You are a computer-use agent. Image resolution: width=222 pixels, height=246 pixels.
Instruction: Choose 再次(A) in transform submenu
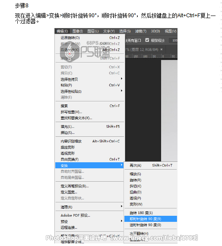pyautogui.click(x=151, y=165)
